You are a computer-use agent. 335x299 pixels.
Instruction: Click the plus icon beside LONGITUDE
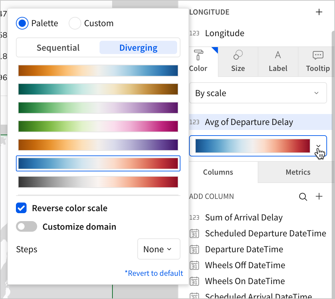tap(319, 12)
